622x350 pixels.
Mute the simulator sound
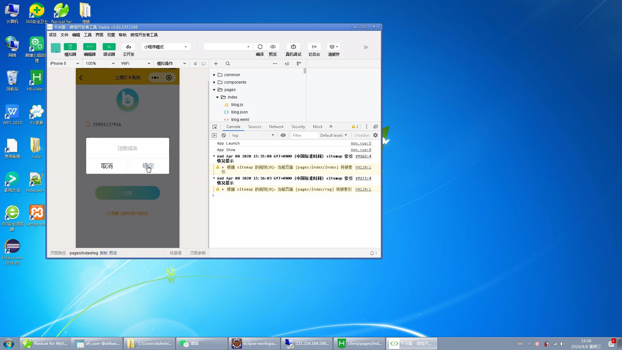(x=195, y=64)
